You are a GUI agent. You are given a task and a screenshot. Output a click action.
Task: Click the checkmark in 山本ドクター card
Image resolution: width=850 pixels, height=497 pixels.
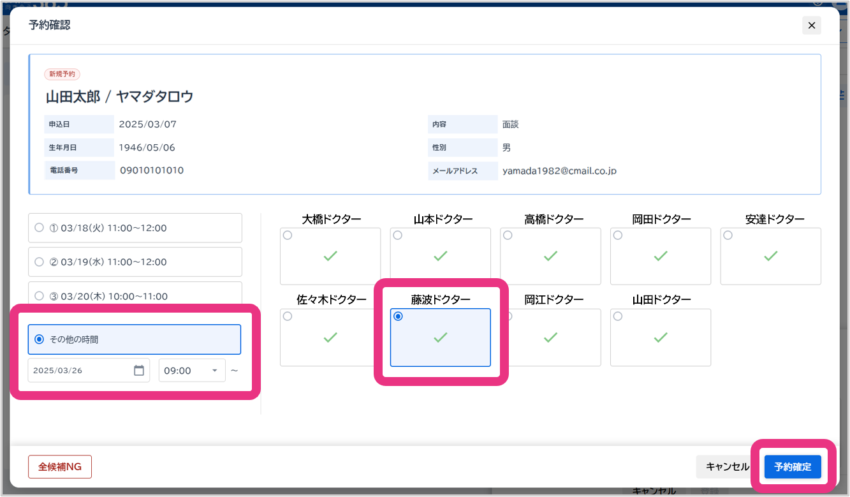440,256
